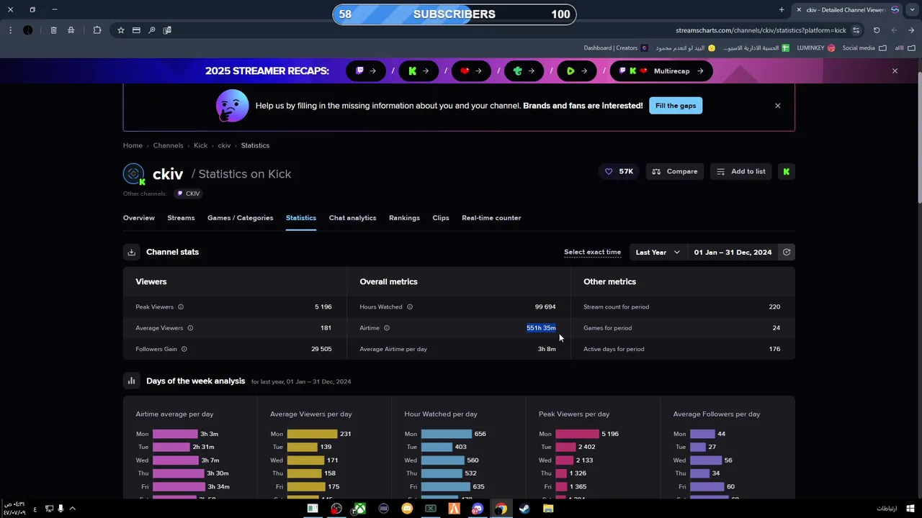Screen dimensions: 922x518
Task: Click the bookmark star icon in toolbar
Action: pos(120,30)
